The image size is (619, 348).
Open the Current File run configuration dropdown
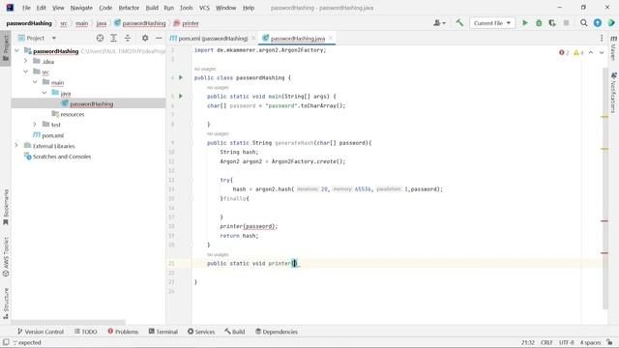[x=492, y=23]
